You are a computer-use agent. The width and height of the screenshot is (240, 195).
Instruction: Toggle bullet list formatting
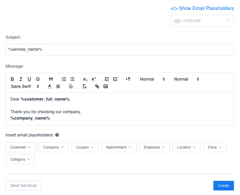click(x=72, y=79)
